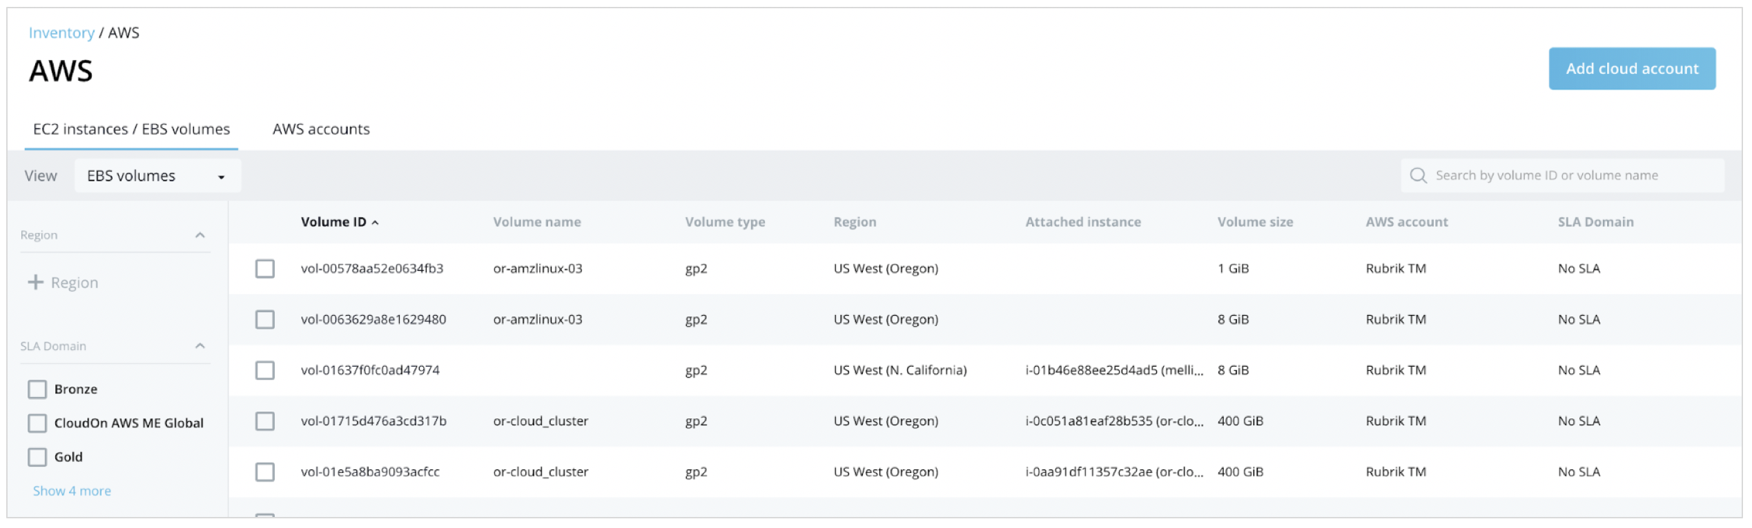Click the AWS breadcrumb text
Image resolution: width=1752 pixels, height=528 pixels.
(124, 33)
